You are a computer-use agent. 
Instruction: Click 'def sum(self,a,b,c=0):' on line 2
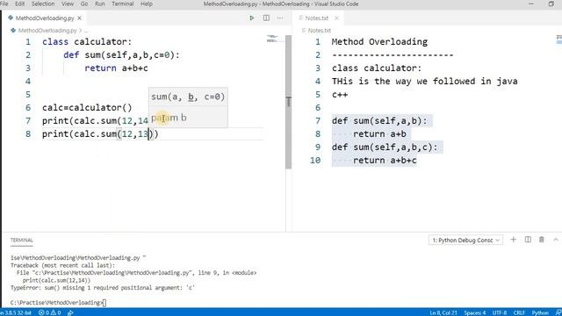point(121,54)
